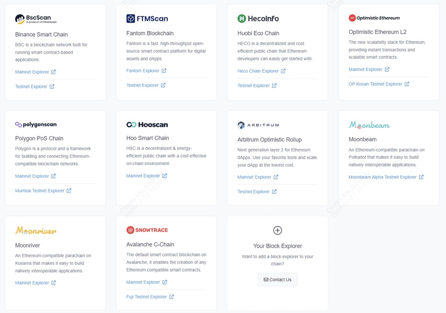446x313 pixels.
Task: Click the Snowtrace logo
Action: click(147, 230)
